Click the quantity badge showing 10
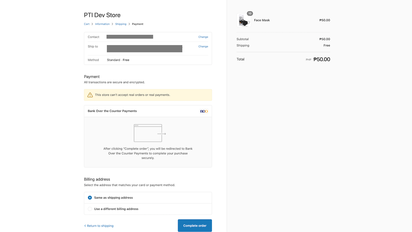 coord(250,13)
